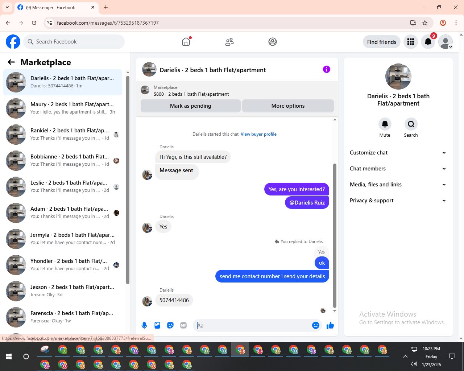Open Rankiel conversation in list
This screenshot has width=464, height=371.
(x=62, y=135)
